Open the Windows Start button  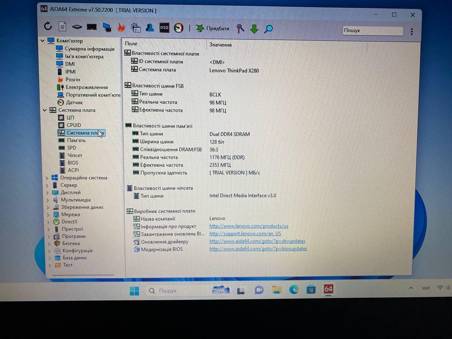134,291
